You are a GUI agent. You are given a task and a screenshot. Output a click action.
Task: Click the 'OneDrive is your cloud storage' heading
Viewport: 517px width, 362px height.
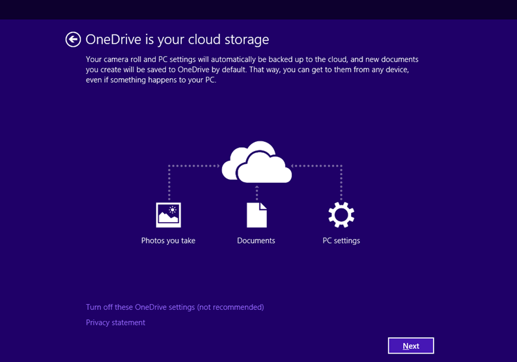click(177, 40)
